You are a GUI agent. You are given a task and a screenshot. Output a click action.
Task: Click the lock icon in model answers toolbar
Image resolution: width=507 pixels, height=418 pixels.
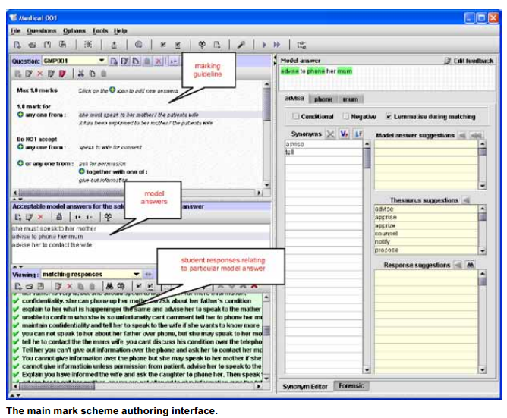click(x=59, y=217)
